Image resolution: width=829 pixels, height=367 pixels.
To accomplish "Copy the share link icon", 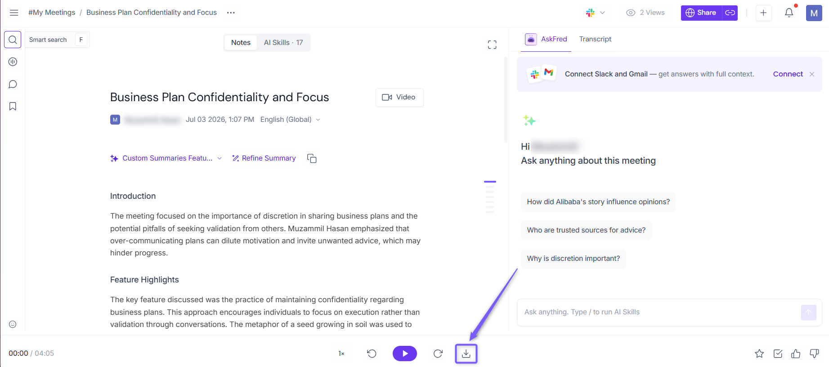I will pos(730,13).
